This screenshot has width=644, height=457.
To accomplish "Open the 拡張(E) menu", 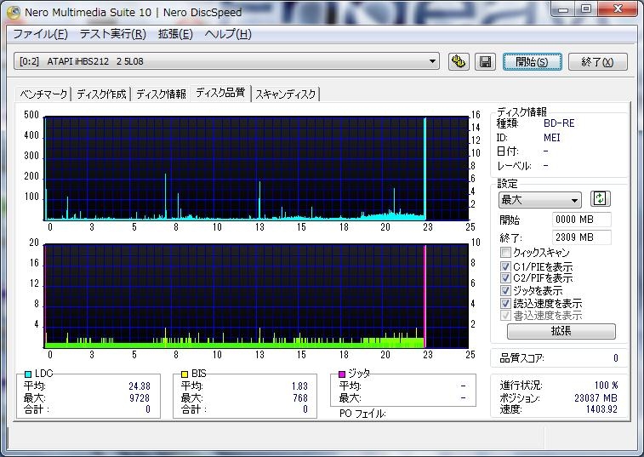I will point(175,34).
